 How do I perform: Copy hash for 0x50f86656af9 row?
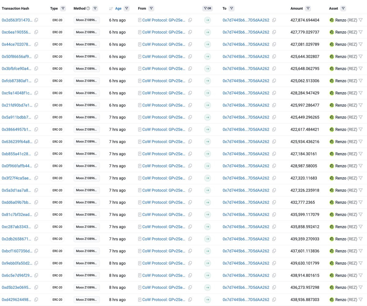point(36,57)
